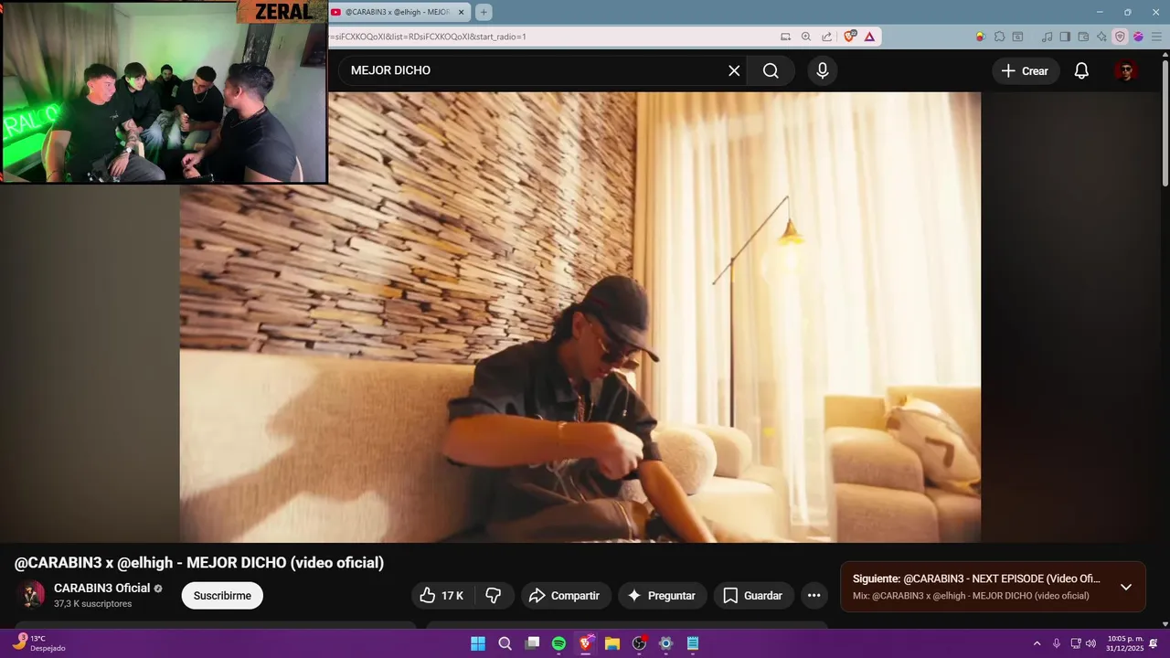Close the CARABIN3 x elhigh browser tab
Viewport: 1170px width, 658px height.
[462, 12]
